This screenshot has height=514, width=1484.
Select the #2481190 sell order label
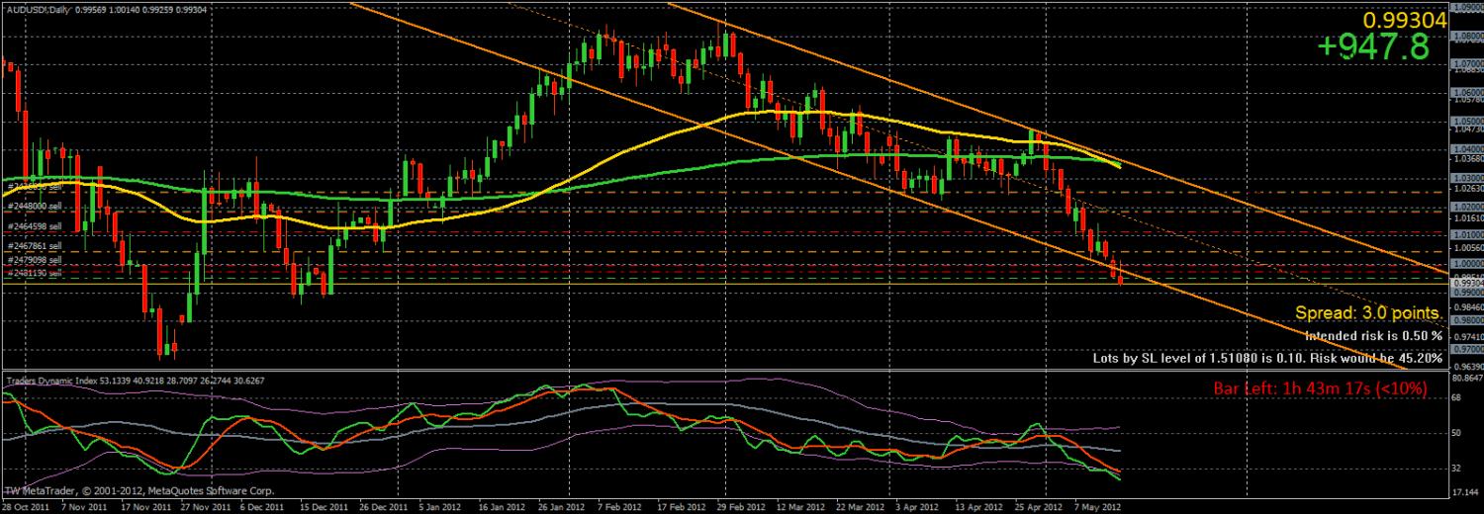(35, 272)
